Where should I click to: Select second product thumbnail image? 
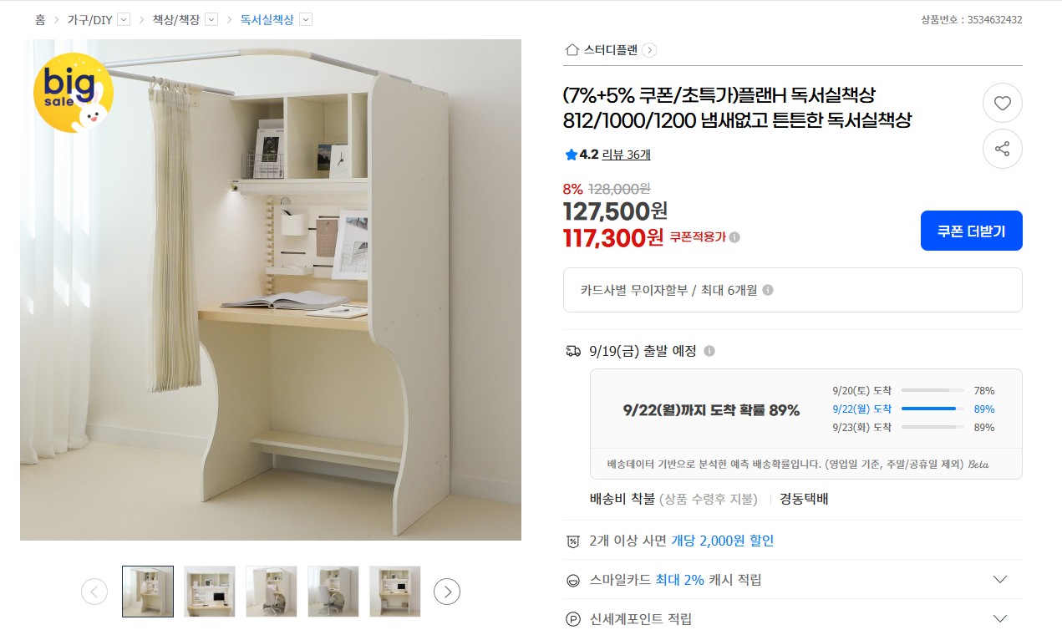click(x=210, y=592)
